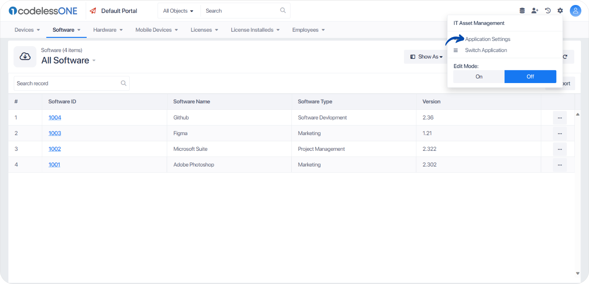Open the All Objects dropdown
Viewport: 589px width, 284px height.
178,11
